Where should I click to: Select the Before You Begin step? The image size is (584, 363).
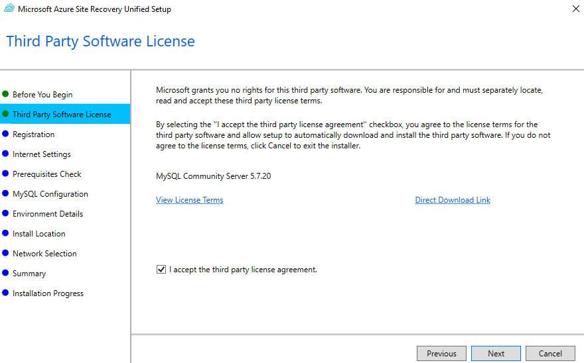pyautogui.click(x=42, y=95)
